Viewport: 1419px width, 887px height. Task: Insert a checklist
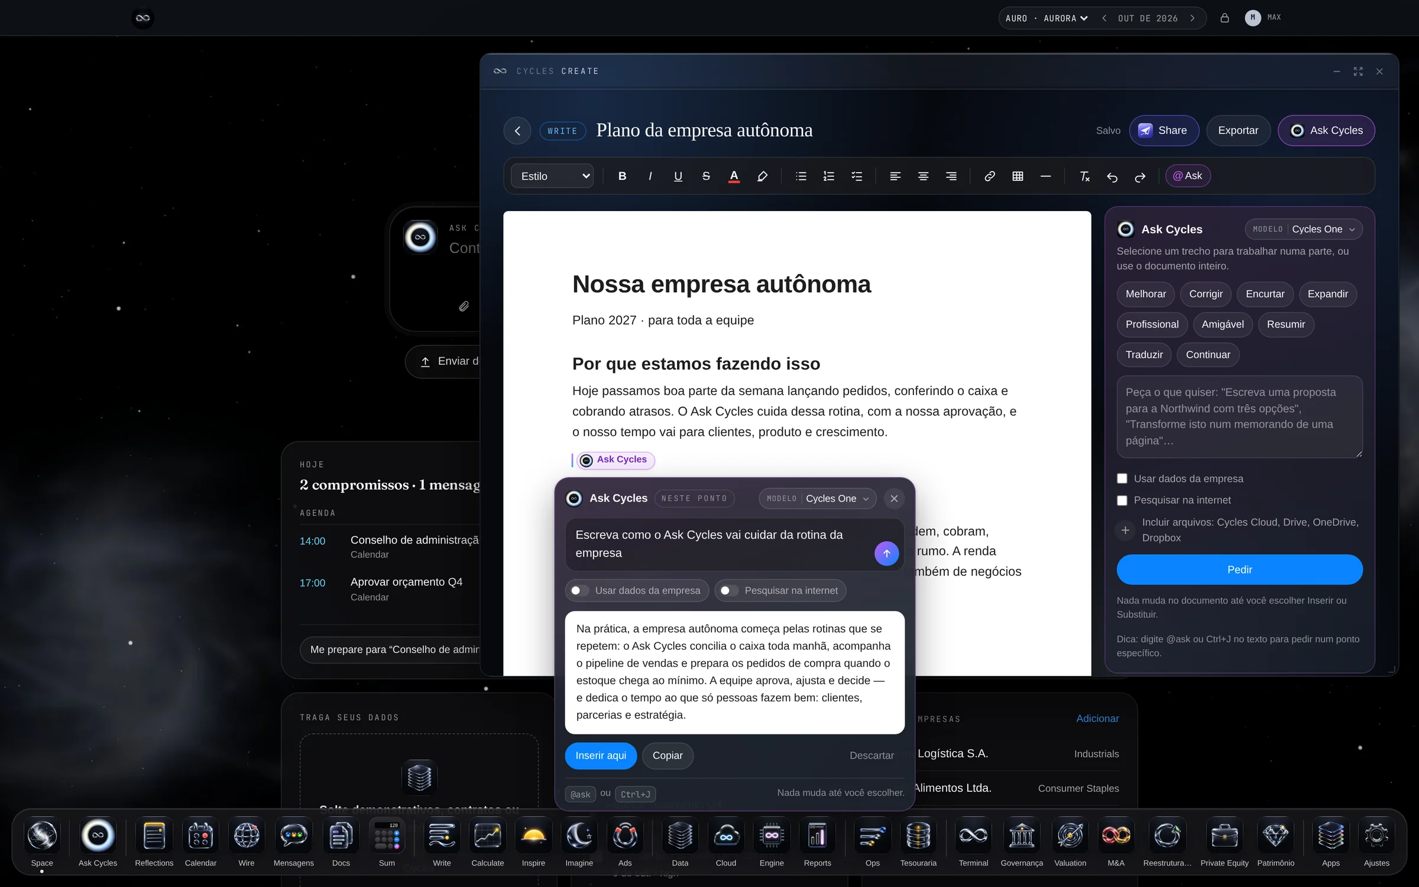click(x=856, y=176)
